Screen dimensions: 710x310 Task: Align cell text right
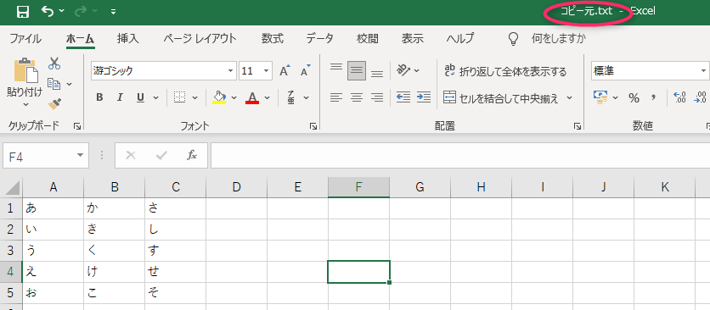click(x=377, y=97)
